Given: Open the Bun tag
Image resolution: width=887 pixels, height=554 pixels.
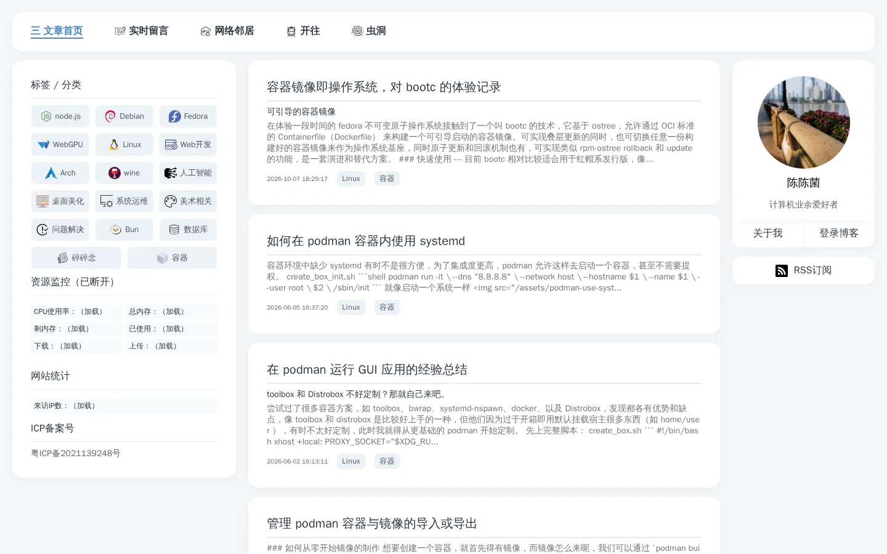Looking at the screenshot, I should tap(124, 230).
